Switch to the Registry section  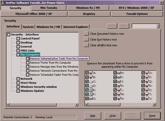pos(89,14)
